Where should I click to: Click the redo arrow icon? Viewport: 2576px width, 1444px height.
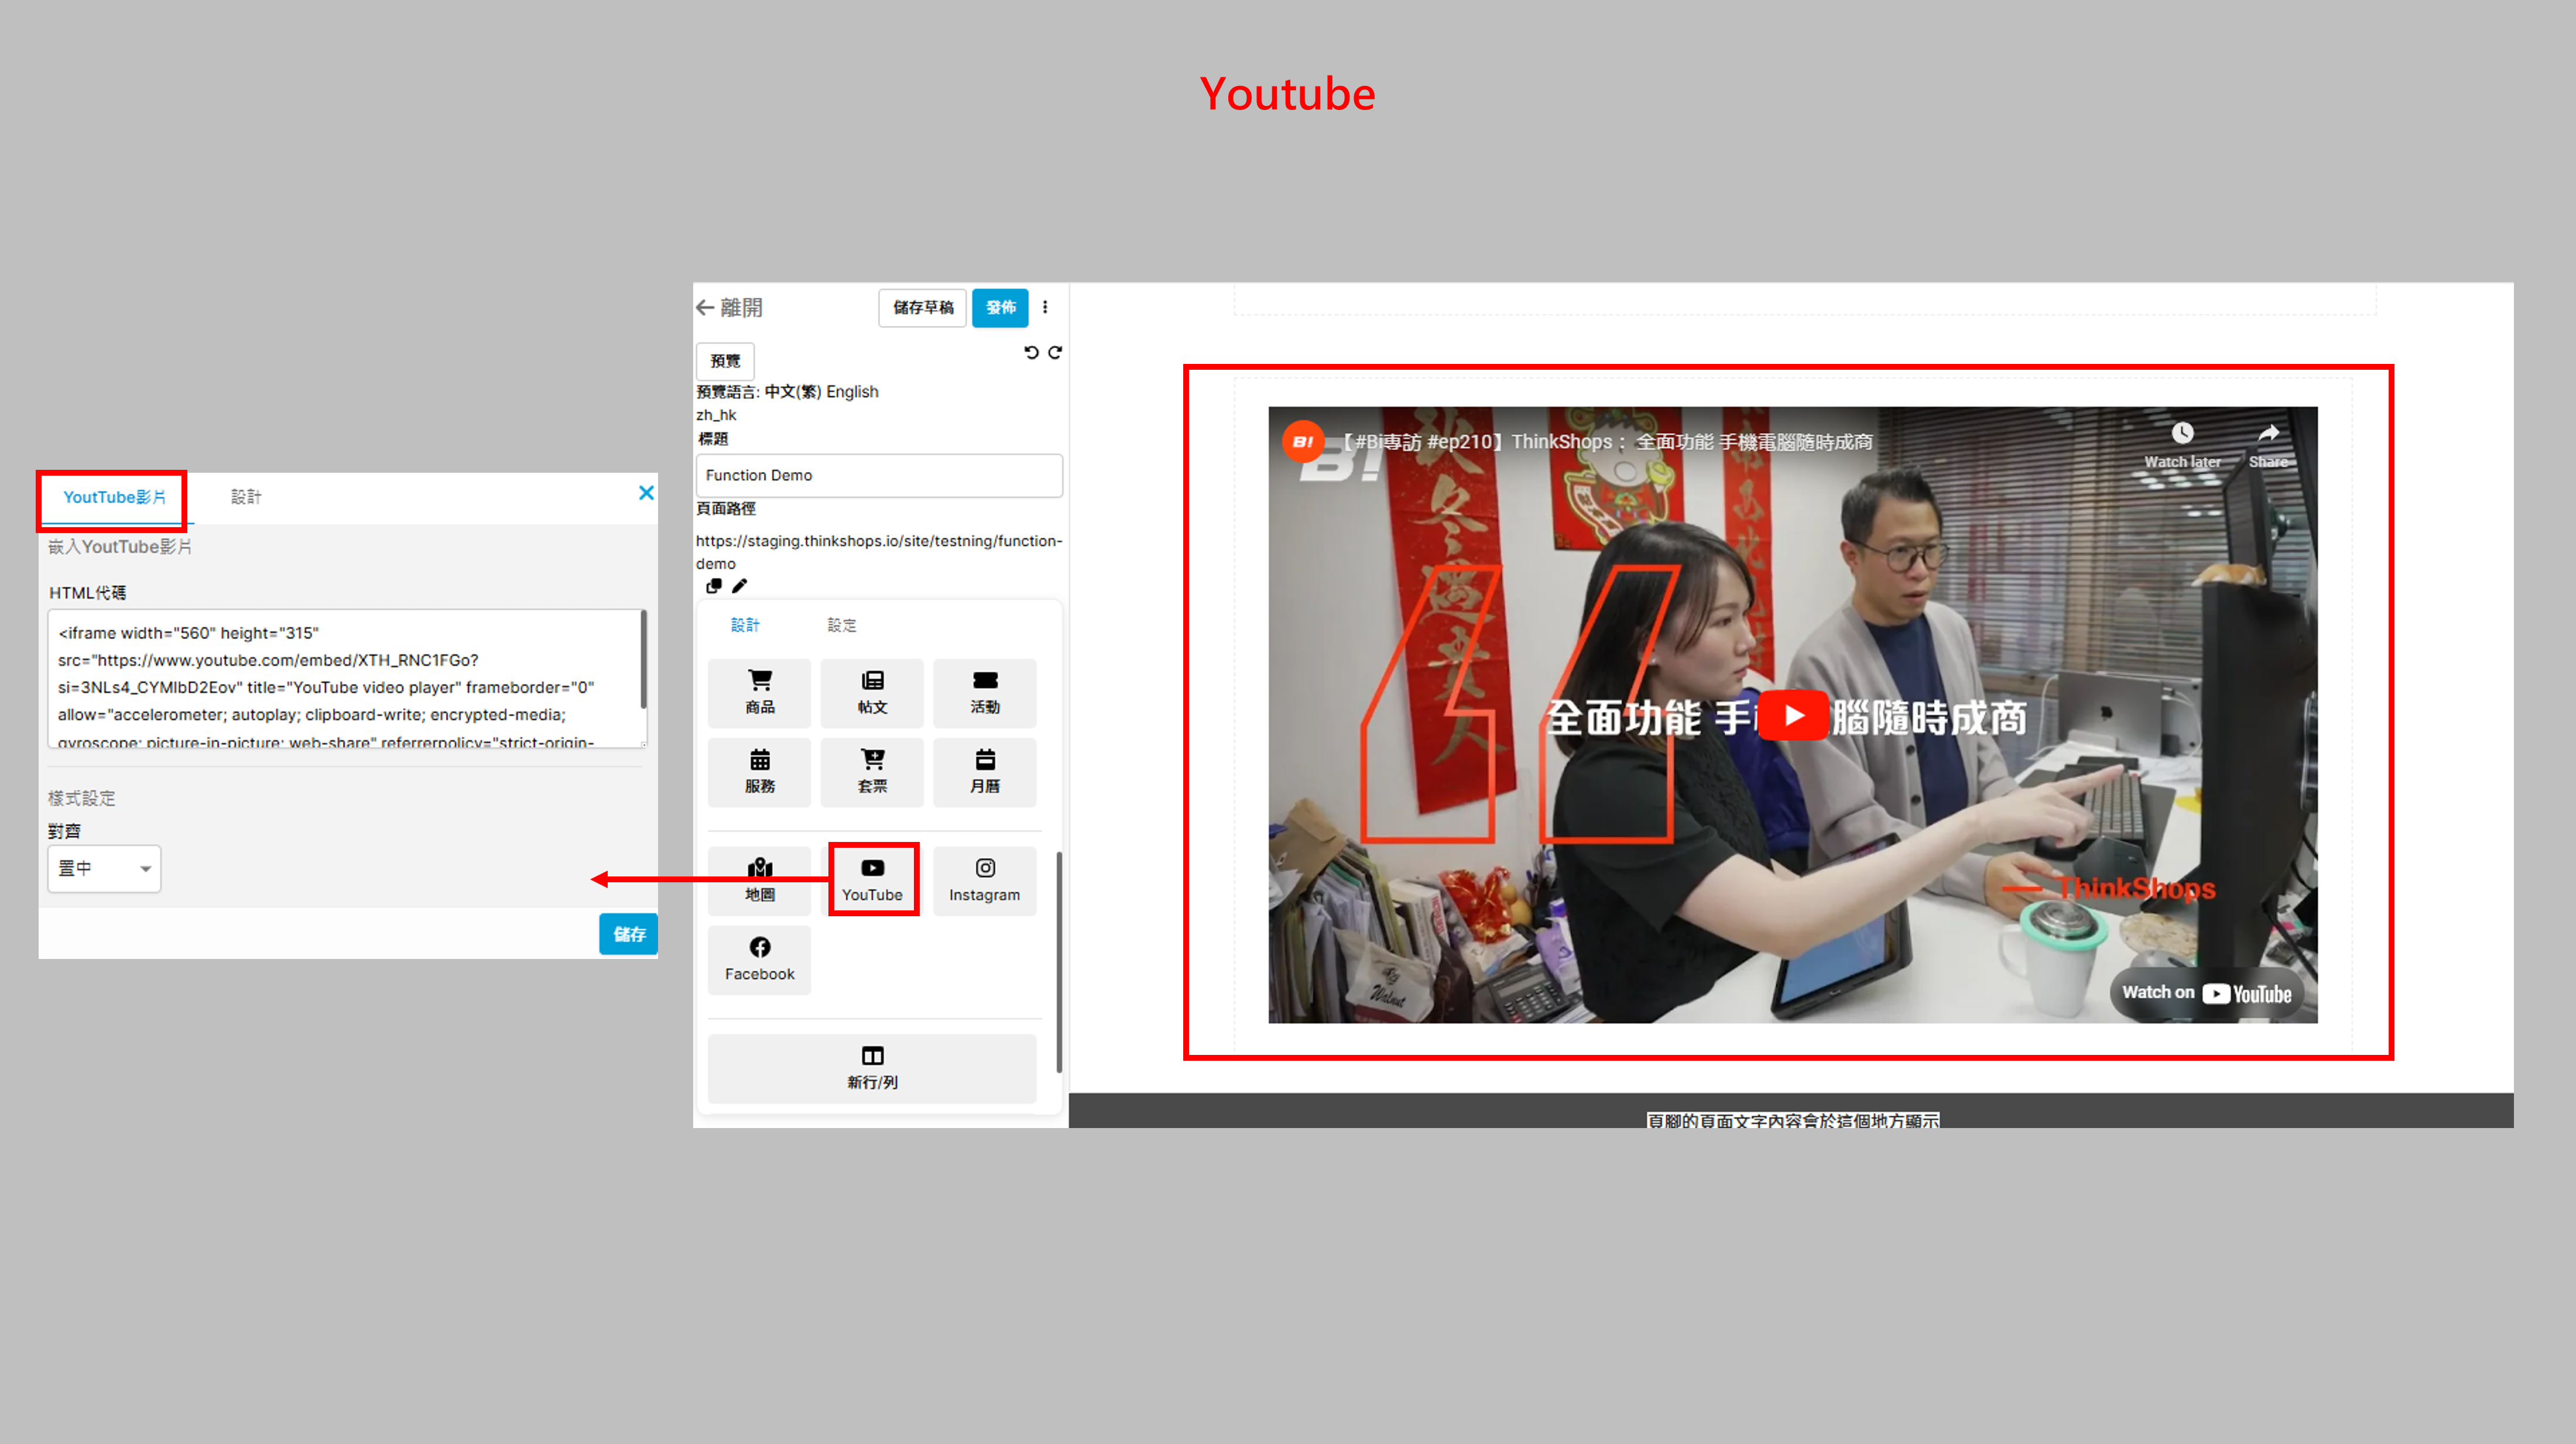point(1055,352)
